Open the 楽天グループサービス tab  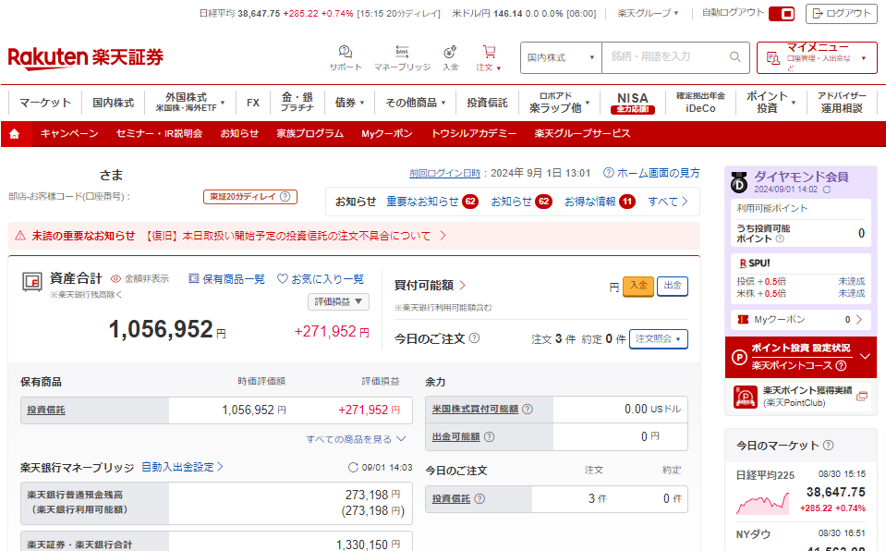tap(583, 133)
